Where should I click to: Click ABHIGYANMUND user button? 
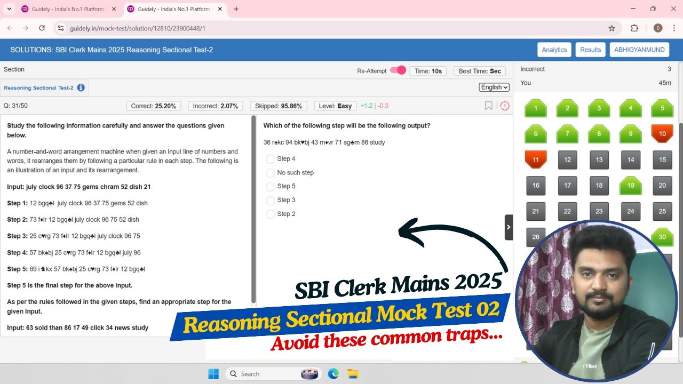[639, 50]
